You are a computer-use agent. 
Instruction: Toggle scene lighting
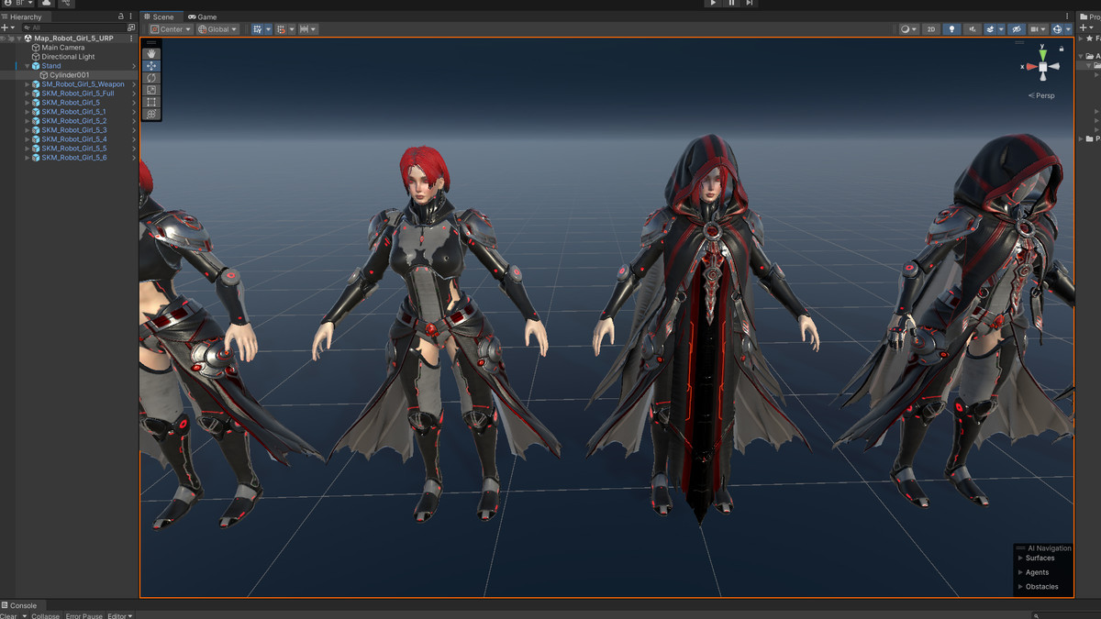951,29
